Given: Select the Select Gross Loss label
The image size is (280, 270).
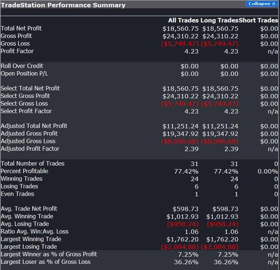Looking at the screenshot, I should pos(24,104).
